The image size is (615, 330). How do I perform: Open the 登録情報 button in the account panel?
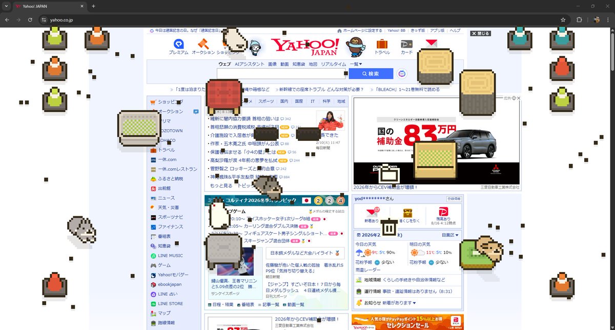pos(454,198)
